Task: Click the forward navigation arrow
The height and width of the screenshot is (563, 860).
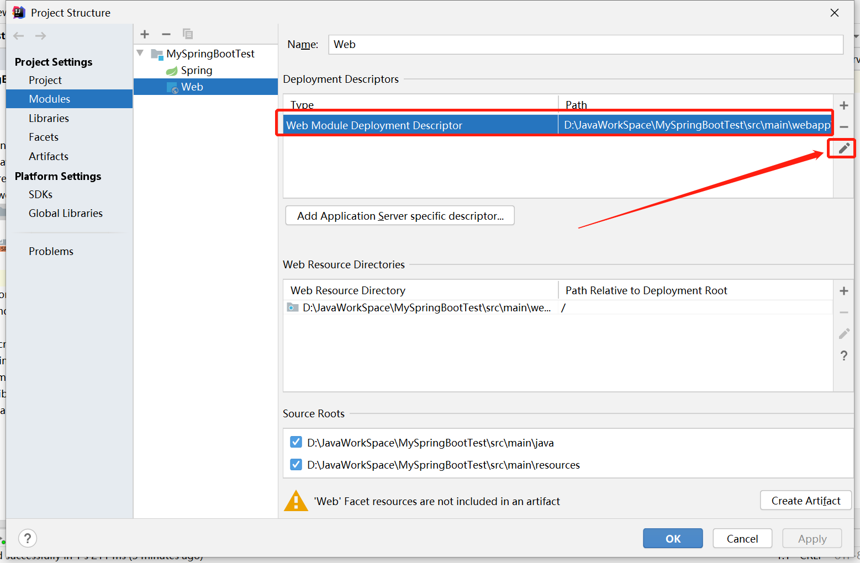Action: [40, 35]
